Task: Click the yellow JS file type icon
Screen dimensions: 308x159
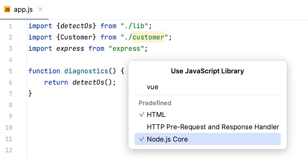Action: point(7,9)
